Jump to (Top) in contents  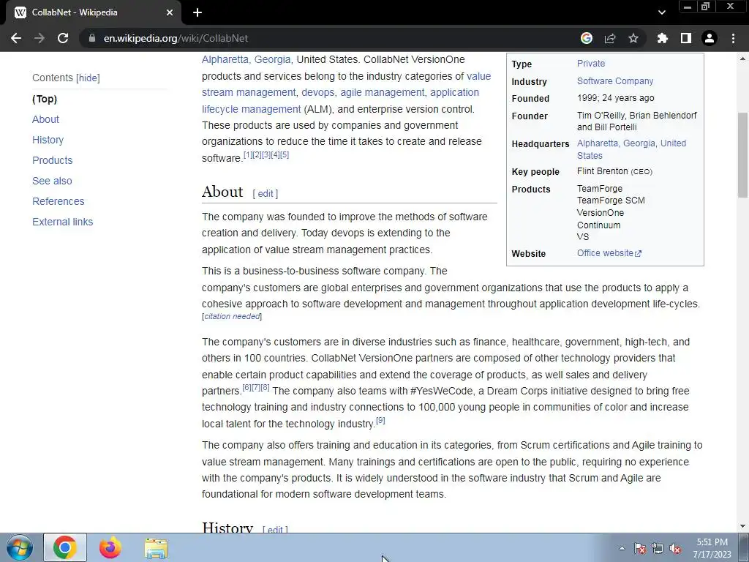pos(45,99)
